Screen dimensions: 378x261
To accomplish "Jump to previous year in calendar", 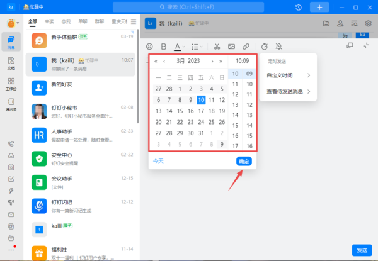I will (x=156, y=62).
